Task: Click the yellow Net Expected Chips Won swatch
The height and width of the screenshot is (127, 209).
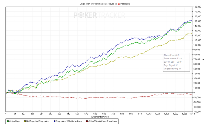Action: 25,121
